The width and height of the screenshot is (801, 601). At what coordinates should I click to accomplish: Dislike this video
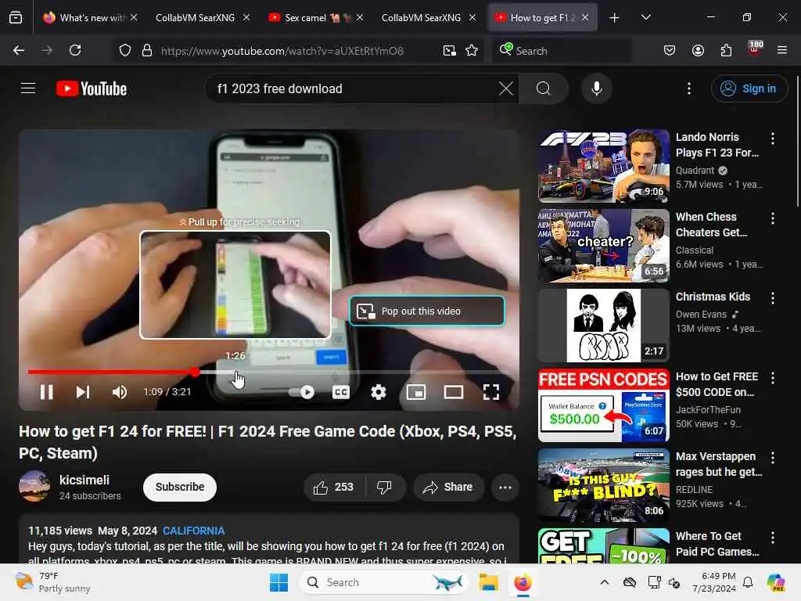385,487
